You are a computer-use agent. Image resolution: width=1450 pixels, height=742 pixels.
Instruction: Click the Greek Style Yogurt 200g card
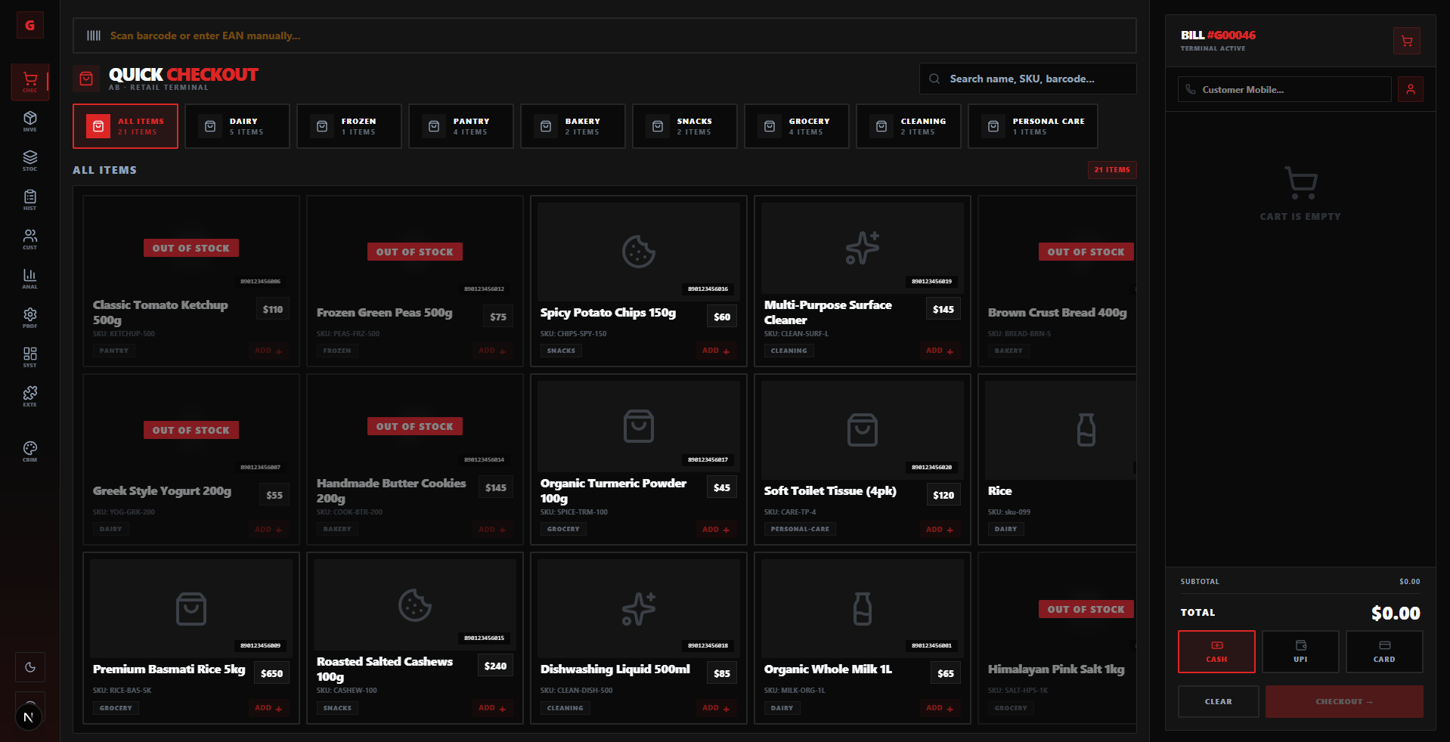191,459
